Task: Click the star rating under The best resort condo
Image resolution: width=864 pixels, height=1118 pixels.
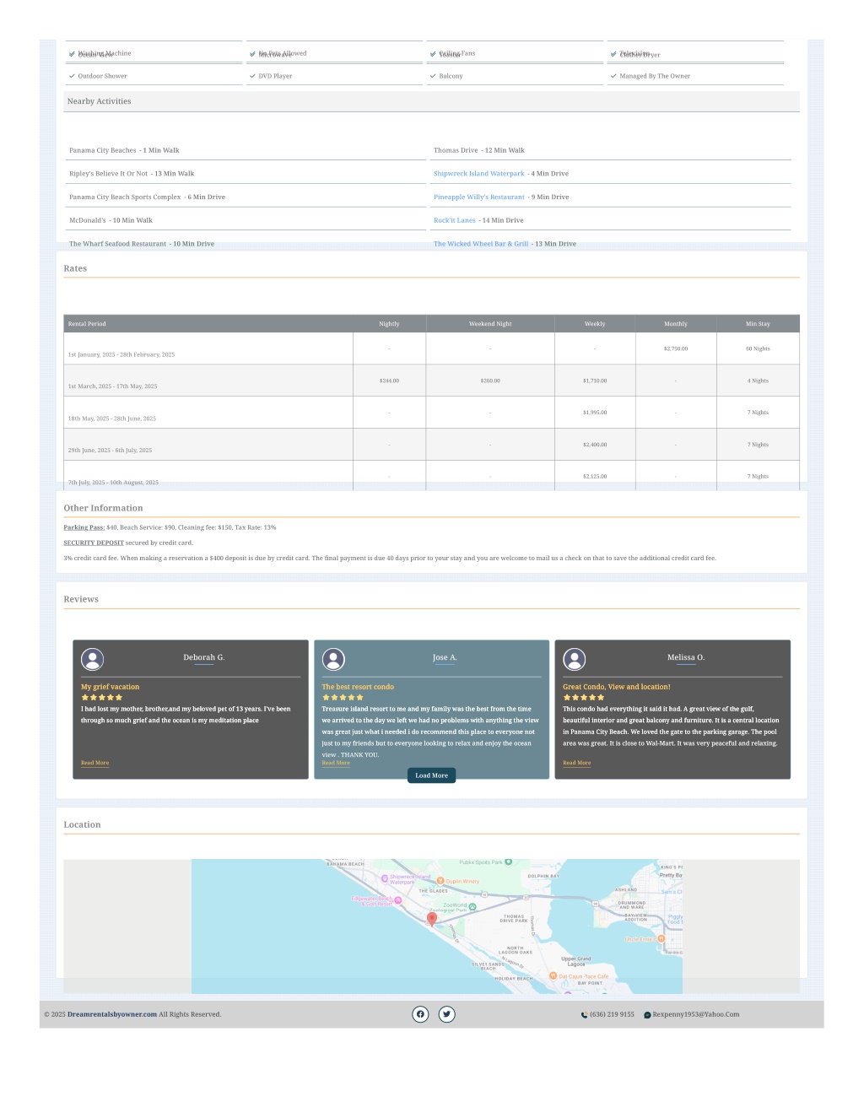Action: point(343,698)
